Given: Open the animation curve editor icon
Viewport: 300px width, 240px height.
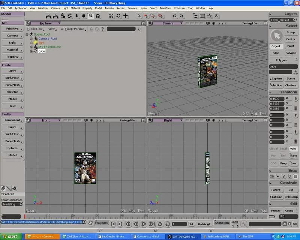Looking at the screenshot, I should (x=210, y=16).
